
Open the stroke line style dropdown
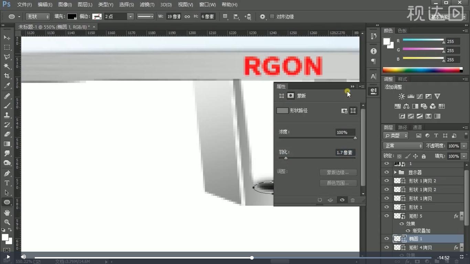click(145, 16)
